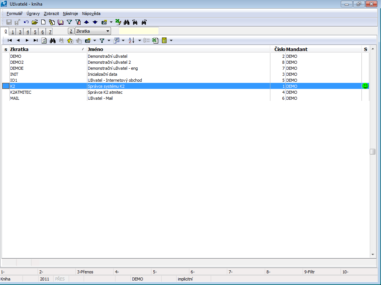Switch to tab 5
The height and width of the screenshot is (285, 381).
35,32
